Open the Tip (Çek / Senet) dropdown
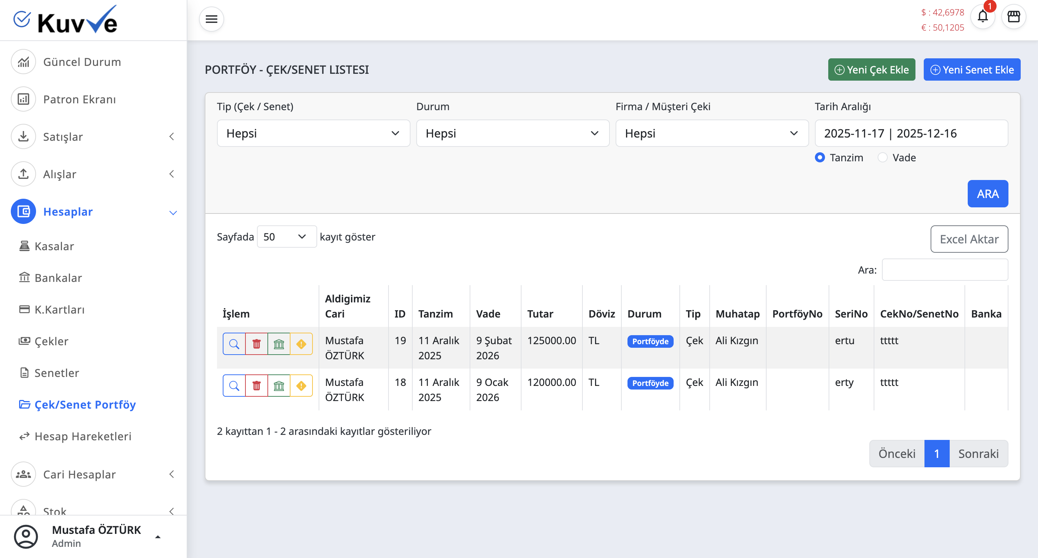Viewport: 1038px width, 558px height. click(x=313, y=133)
